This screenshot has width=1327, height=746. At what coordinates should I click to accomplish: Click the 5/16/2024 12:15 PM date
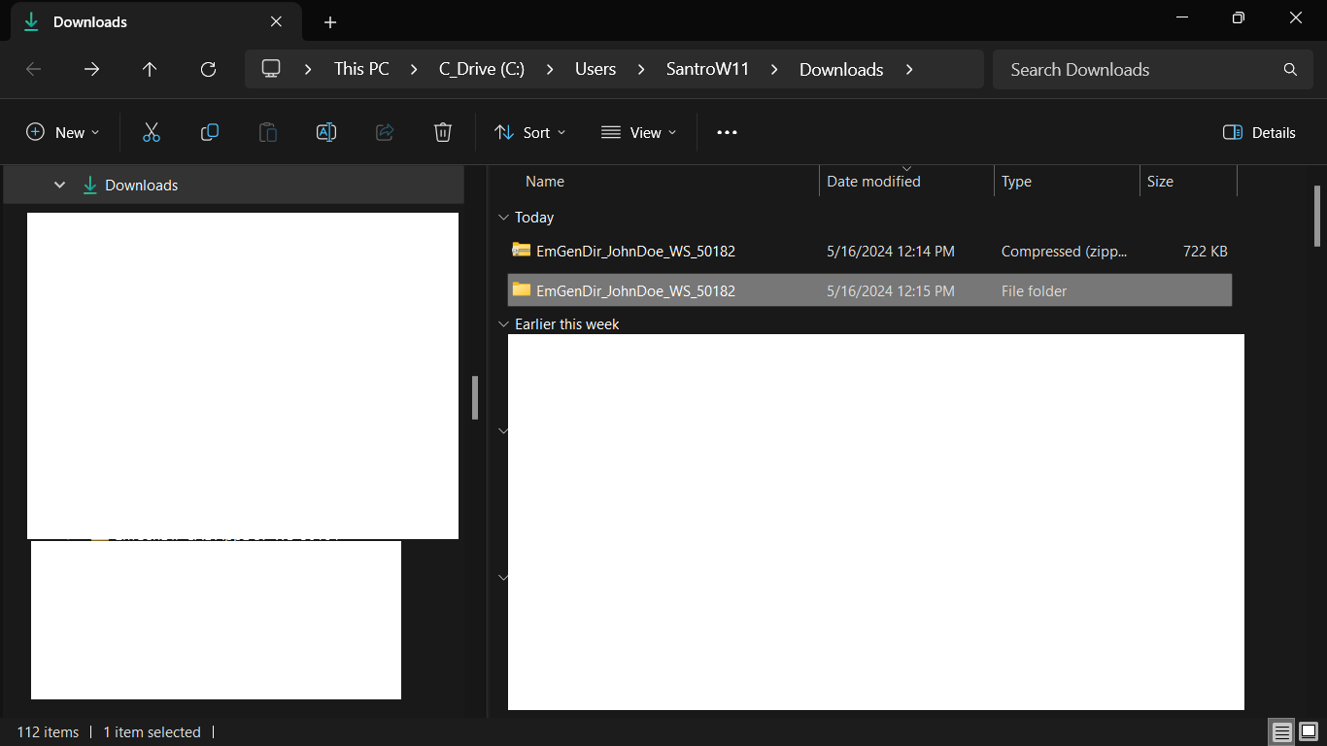pyautogui.click(x=891, y=290)
